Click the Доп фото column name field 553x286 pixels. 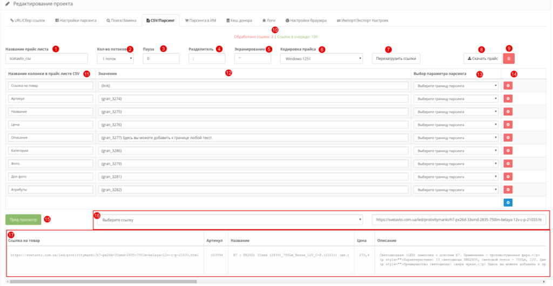(50, 177)
